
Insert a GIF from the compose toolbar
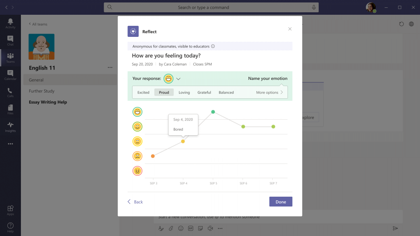190,228
